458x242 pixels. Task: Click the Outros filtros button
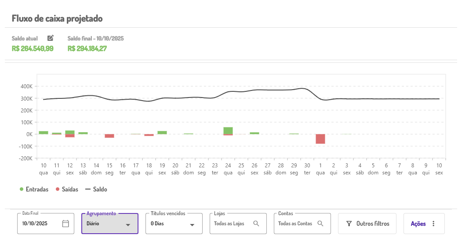click(367, 224)
